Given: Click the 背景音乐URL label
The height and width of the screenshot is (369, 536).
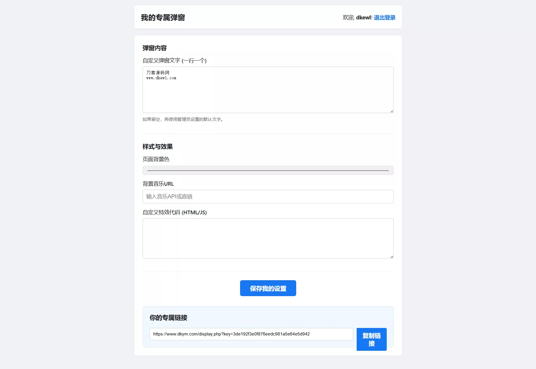Looking at the screenshot, I should pyautogui.click(x=158, y=184).
